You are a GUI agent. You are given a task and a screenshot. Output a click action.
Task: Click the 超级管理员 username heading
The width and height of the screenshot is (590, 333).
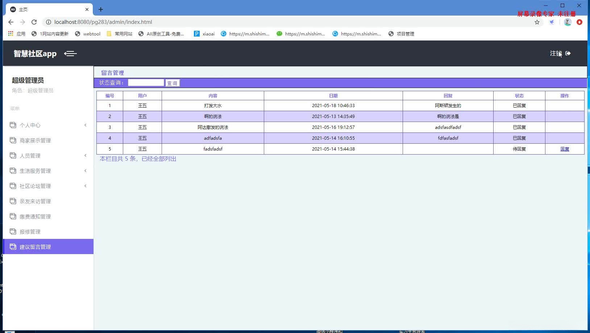point(28,80)
